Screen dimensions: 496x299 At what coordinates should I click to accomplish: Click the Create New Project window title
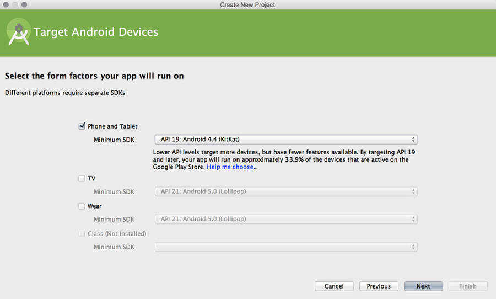click(x=247, y=5)
